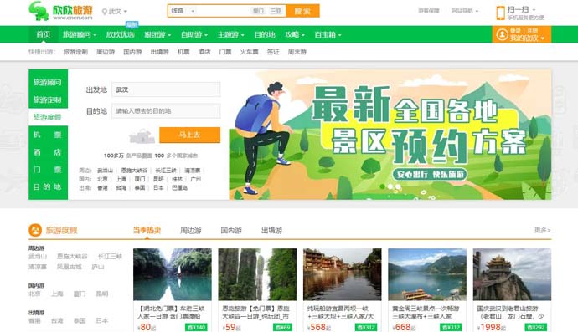Choose 恩施大峡谷 in search panel quick links

(x=134, y=171)
